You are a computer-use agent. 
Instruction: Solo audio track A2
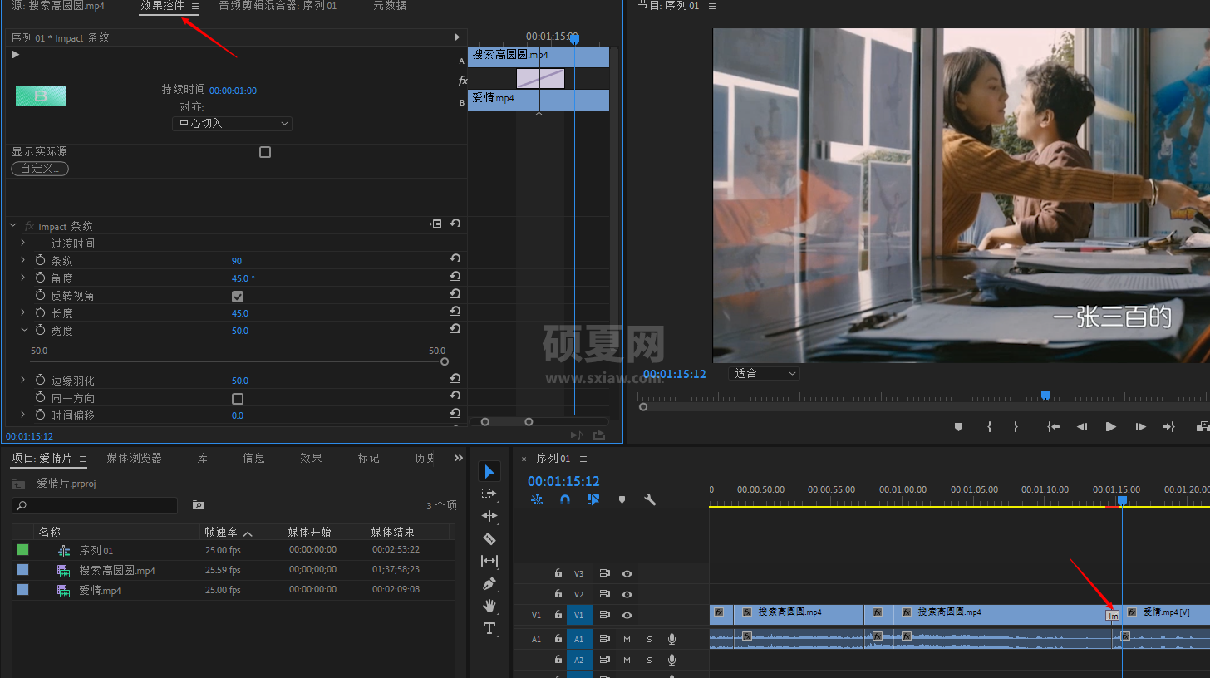(649, 660)
